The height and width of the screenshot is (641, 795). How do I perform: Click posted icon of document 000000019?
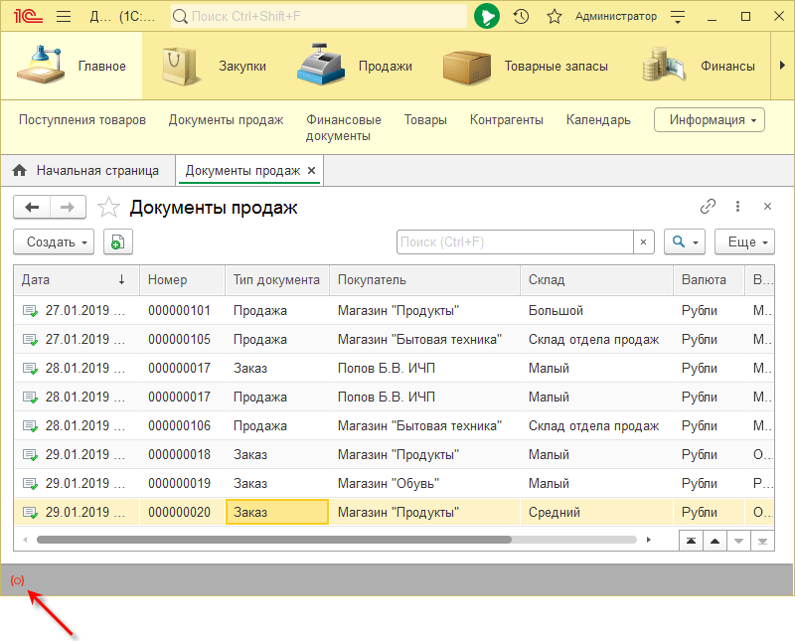[x=31, y=484]
